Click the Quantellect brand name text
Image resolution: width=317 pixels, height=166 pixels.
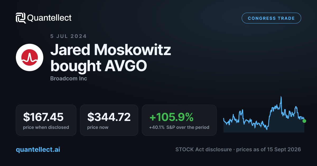(x=49, y=18)
